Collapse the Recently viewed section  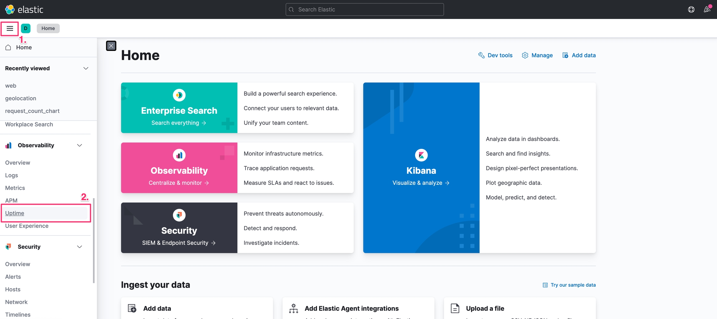tap(86, 68)
